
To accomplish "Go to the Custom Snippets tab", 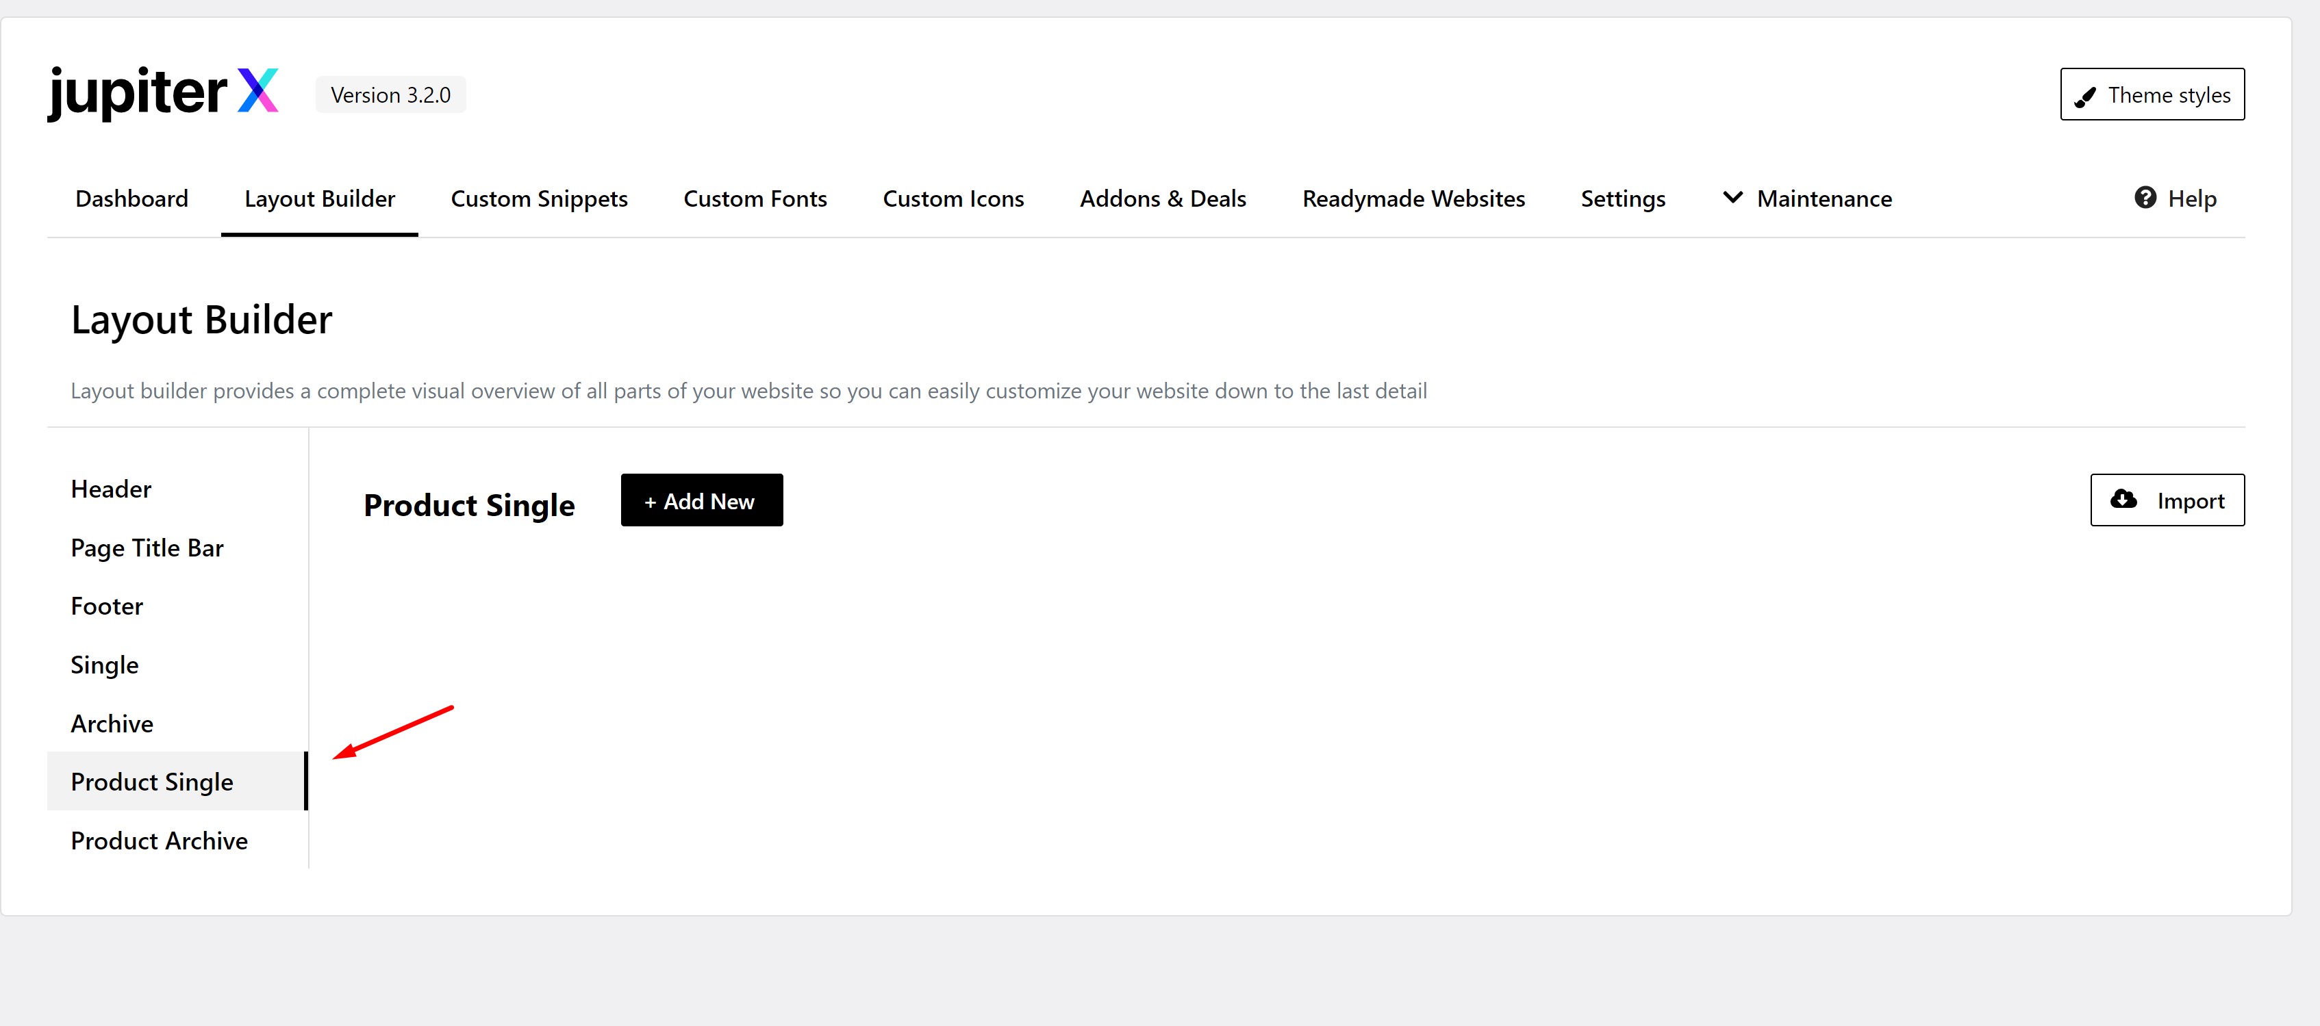I will (x=540, y=198).
